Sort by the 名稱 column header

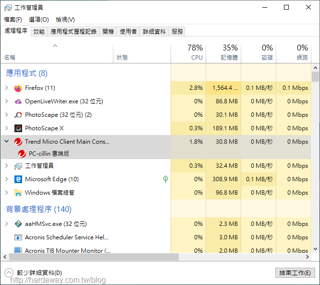[x=57, y=53]
